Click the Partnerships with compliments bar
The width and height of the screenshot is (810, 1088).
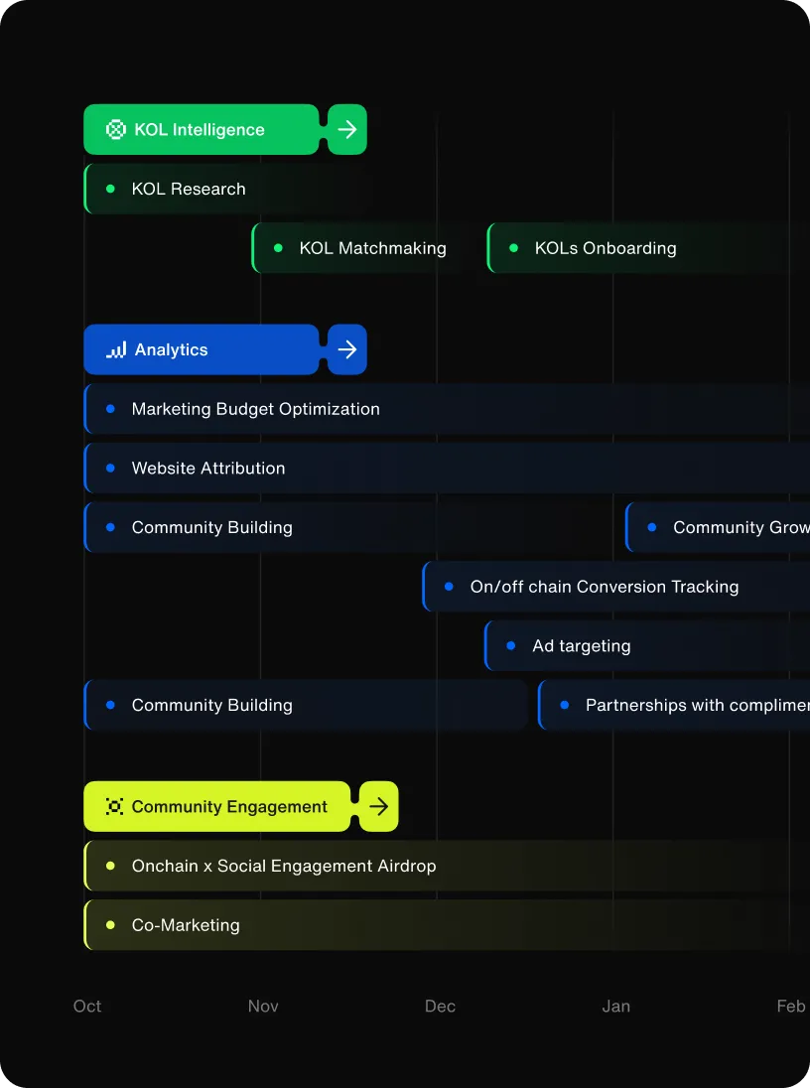tap(675, 705)
